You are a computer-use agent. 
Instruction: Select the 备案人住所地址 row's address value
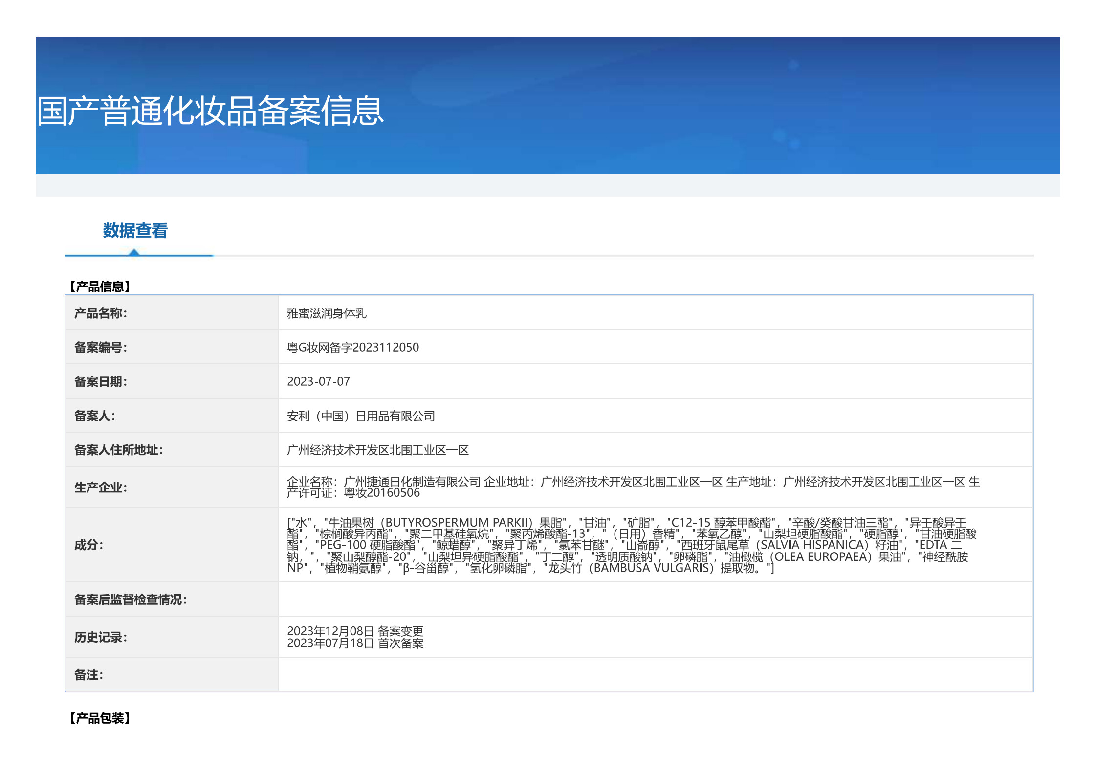[x=378, y=450]
